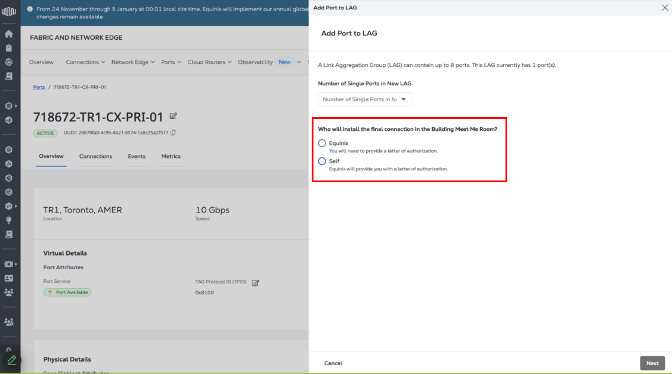The width and height of the screenshot is (672, 374).
Task: Copy the UUID using the copy icon
Action: point(173,133)
